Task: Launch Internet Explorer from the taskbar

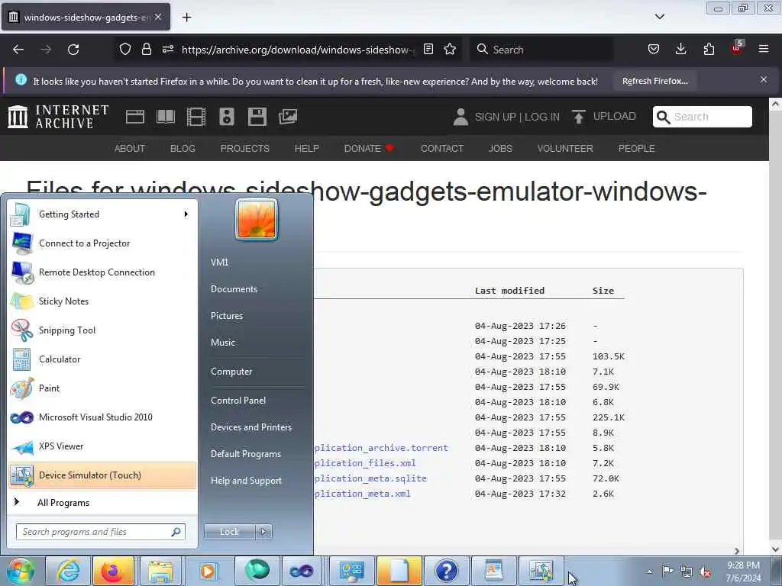Action: (68, 571)
